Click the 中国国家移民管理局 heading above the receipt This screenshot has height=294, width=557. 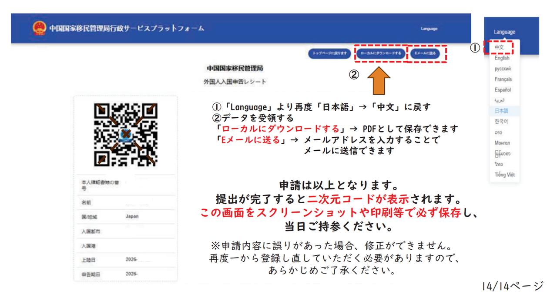[x=235, y=69]
